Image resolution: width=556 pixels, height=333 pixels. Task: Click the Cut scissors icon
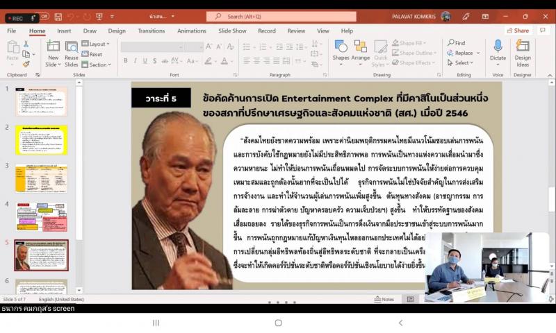click(x=26, y=44)
